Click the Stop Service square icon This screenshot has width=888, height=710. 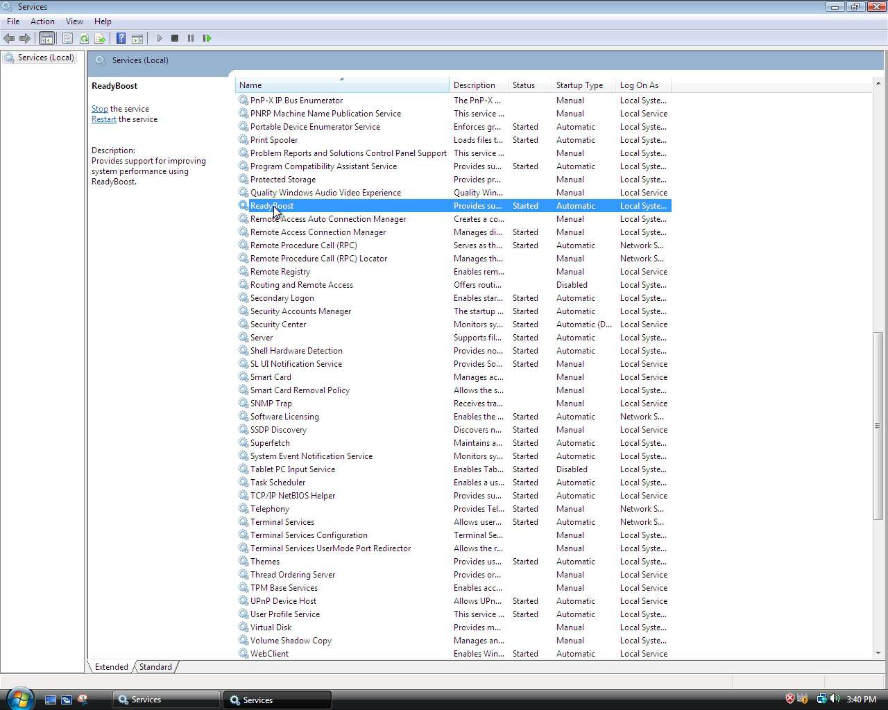point(175,38)
